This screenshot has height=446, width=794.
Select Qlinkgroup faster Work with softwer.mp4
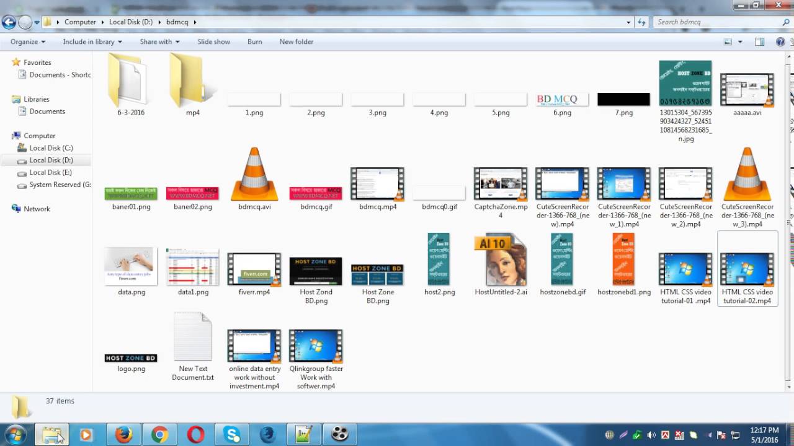pos(316,359)
